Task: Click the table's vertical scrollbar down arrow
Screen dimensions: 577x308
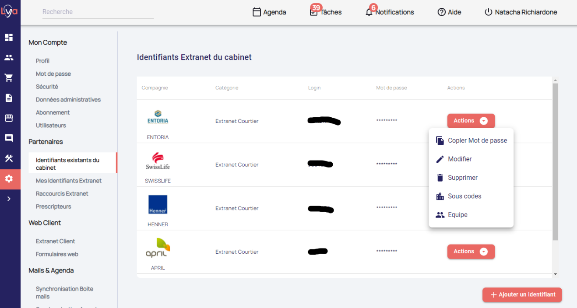Action: [555, 274]
